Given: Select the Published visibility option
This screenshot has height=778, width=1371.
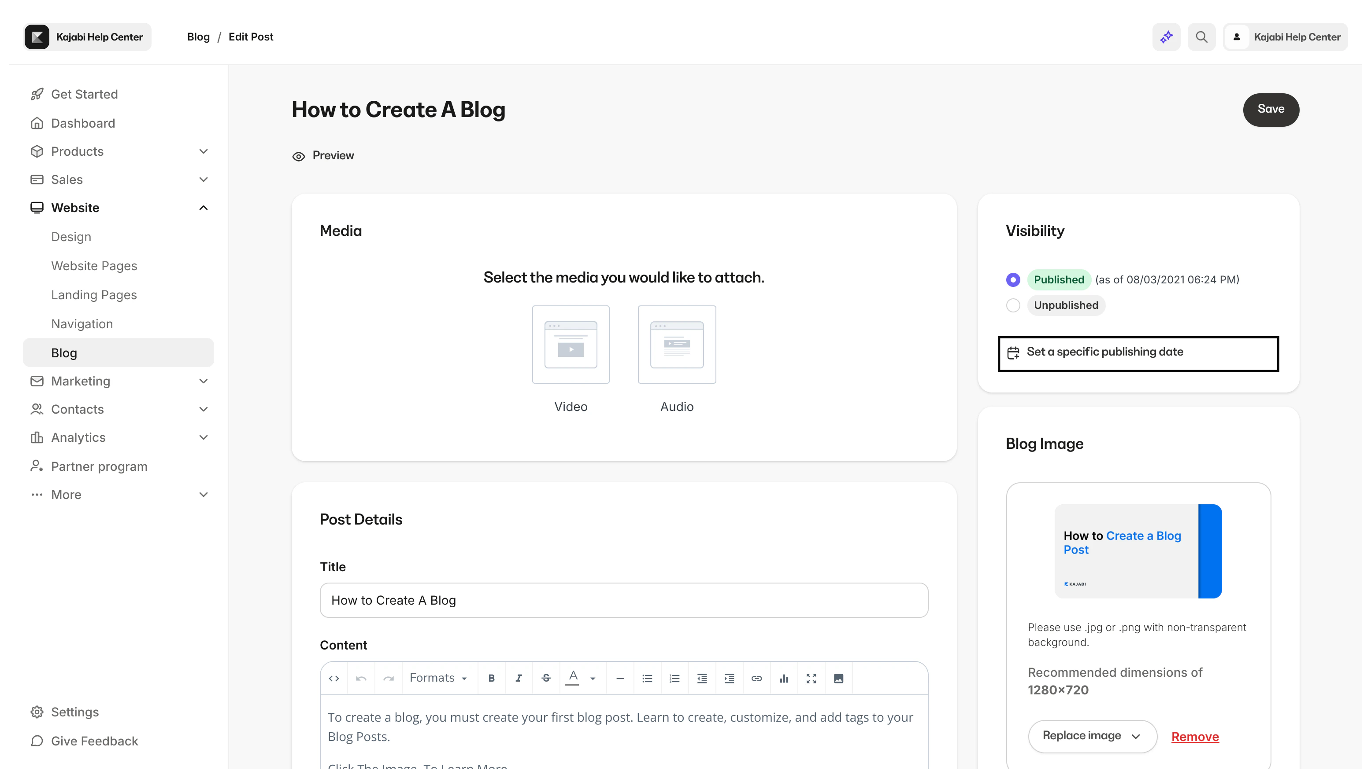Looking at the screenshot, I should (x=1012, y=279).
